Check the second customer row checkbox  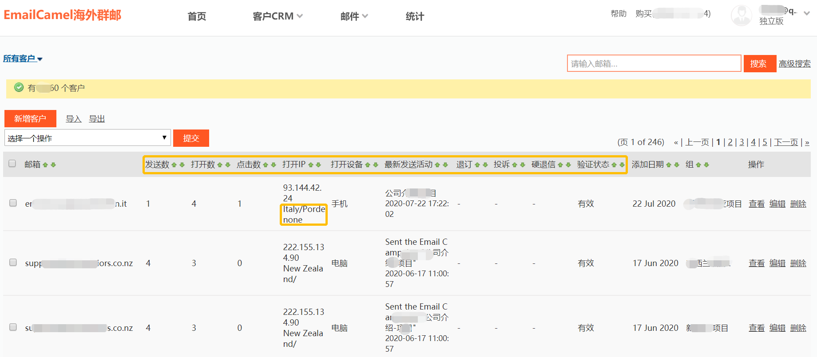pyautogui.click(x=13, y=263)
